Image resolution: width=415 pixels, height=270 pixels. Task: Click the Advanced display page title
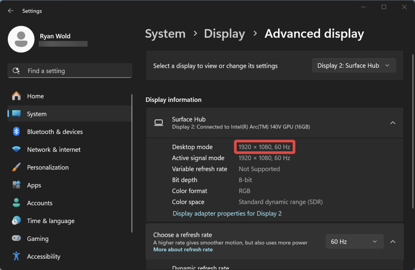pos(314,34)
